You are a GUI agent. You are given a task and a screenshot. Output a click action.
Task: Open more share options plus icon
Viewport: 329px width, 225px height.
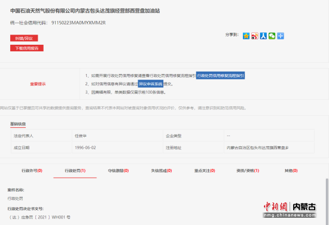click(281, 36)
